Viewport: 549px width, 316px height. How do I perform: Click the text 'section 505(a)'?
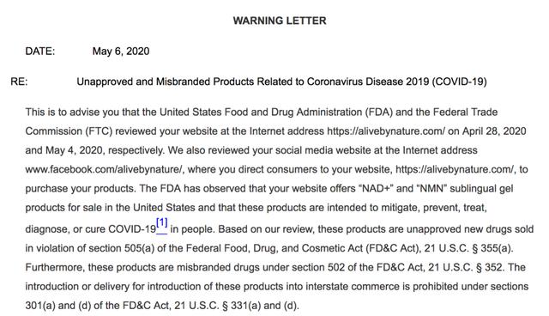(x=122, y=248)
